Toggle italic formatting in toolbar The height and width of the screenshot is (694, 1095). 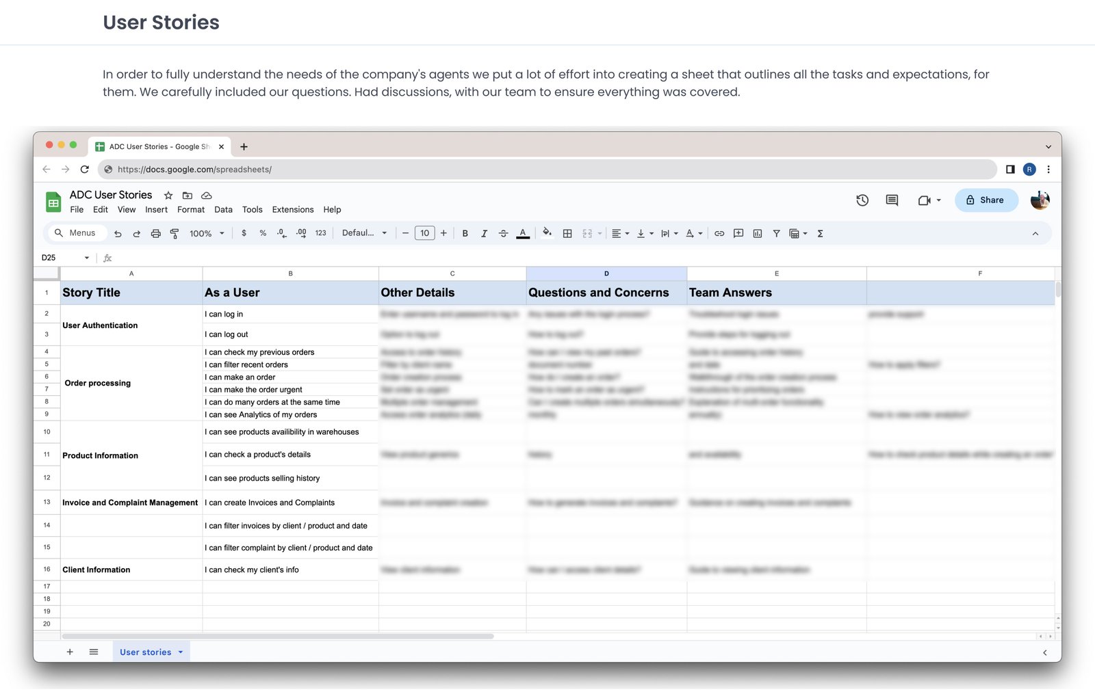[484, 233]
